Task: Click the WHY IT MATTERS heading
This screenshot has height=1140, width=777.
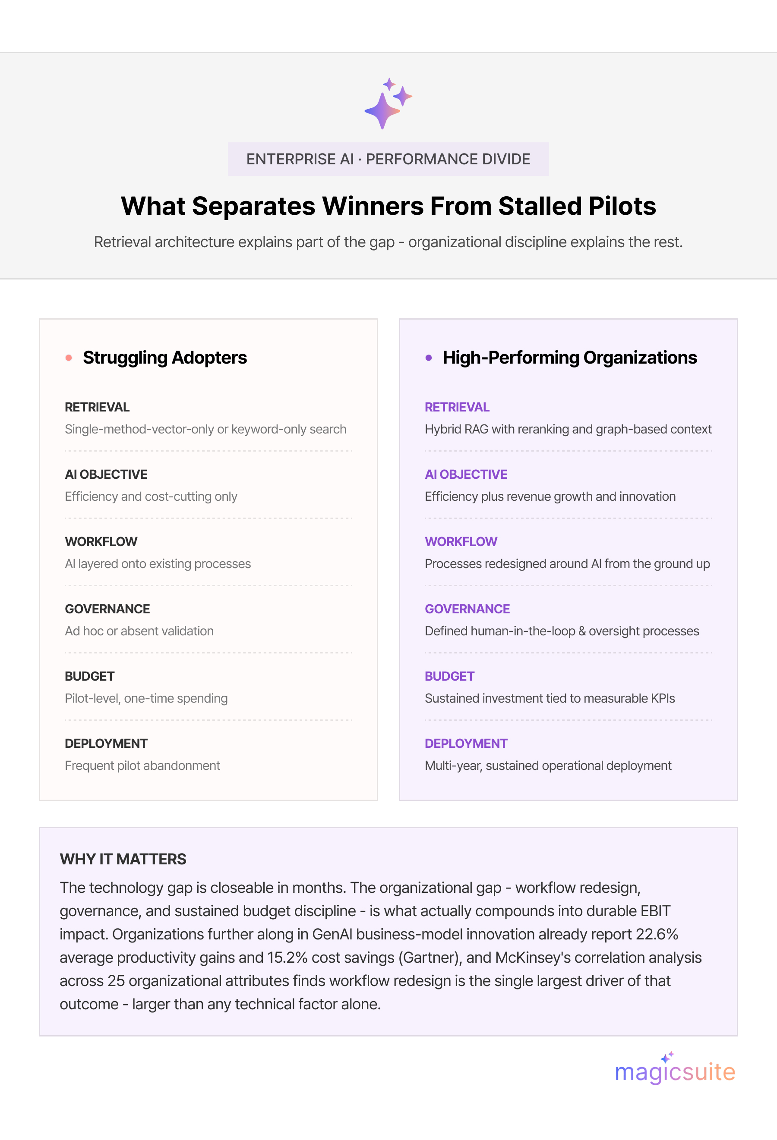Action: pos(123,859)
